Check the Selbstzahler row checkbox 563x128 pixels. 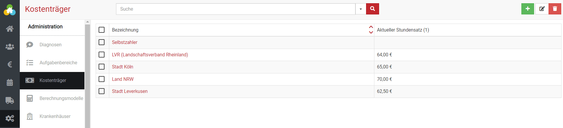click(x=102, y=42)
